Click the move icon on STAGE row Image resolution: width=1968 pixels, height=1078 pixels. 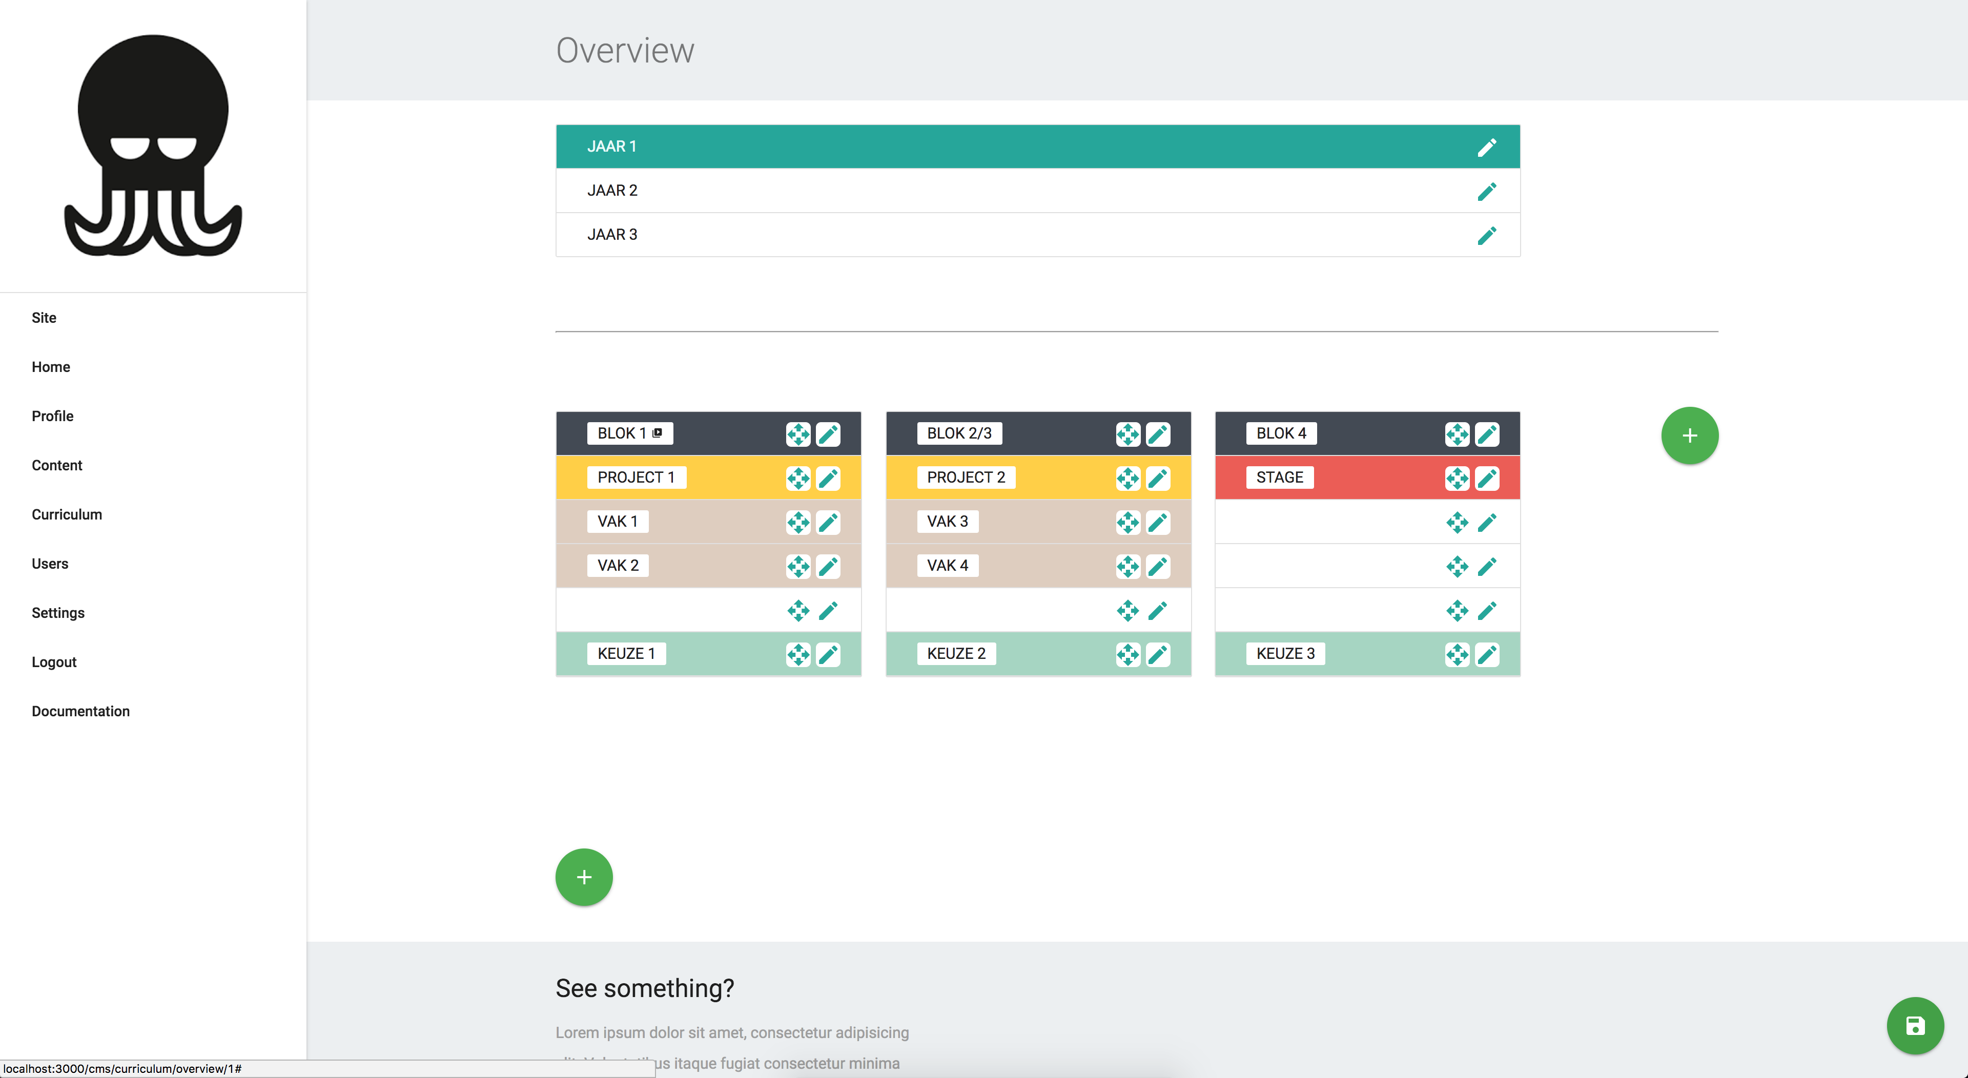(1456, 478)
